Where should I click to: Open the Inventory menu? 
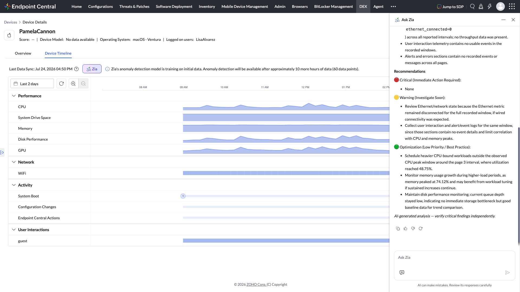(207, 6)
